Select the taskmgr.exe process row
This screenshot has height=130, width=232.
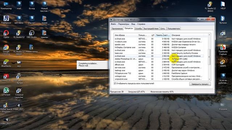pyautogui.click(x=159, y=70)
